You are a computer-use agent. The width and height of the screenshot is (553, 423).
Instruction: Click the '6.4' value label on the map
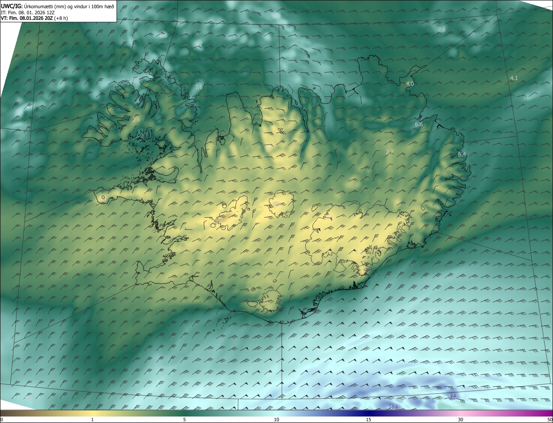point(462,154)
